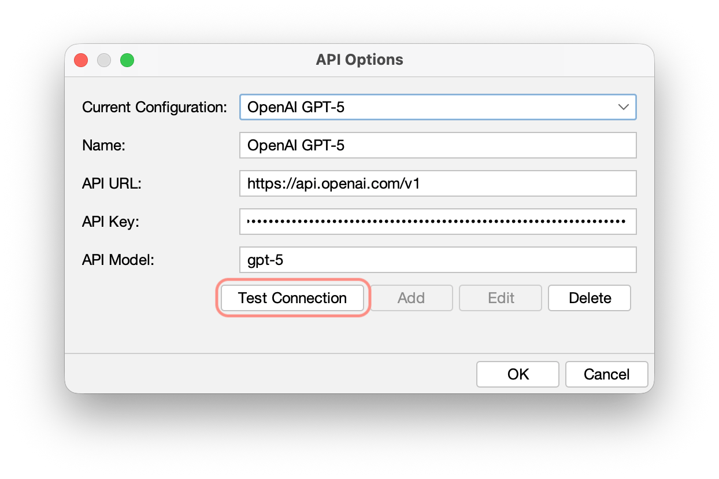Expand the OpenAI GPT-5 configuration list

[438, 107]
